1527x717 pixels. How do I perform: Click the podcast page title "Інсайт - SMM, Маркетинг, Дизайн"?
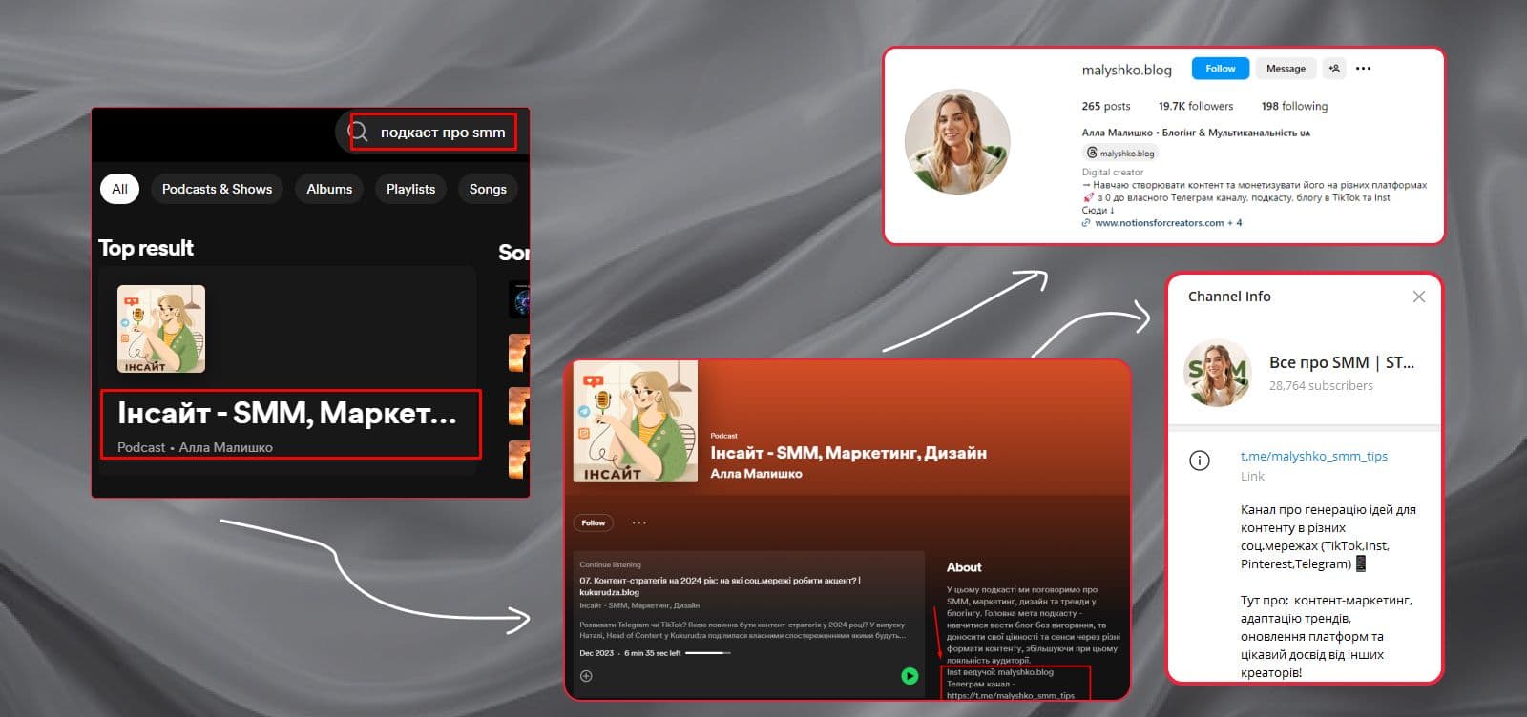(x=848, y=453)
